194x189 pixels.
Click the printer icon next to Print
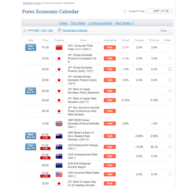25,30
